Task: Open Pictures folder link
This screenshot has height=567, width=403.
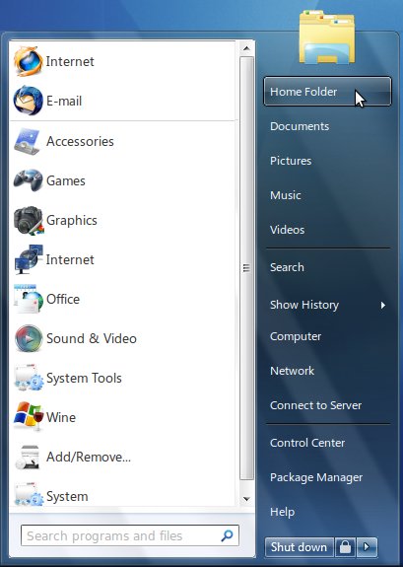Action: pos(291,161)
